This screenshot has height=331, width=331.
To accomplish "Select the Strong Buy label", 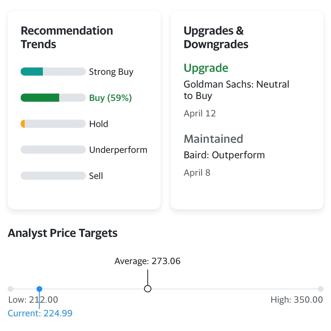I will 111,72.
